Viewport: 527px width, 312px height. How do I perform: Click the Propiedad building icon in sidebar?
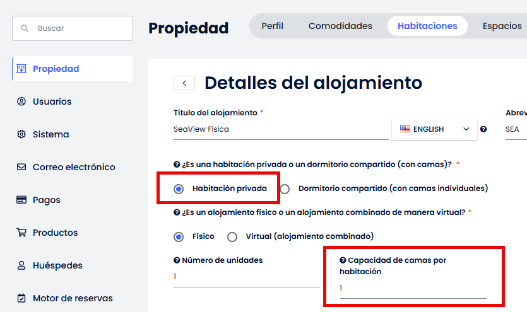(x=21, y=69)
